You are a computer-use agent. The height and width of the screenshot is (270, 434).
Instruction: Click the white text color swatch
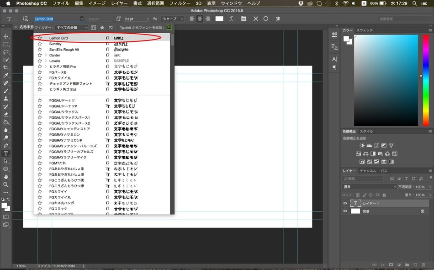point(219,19)
